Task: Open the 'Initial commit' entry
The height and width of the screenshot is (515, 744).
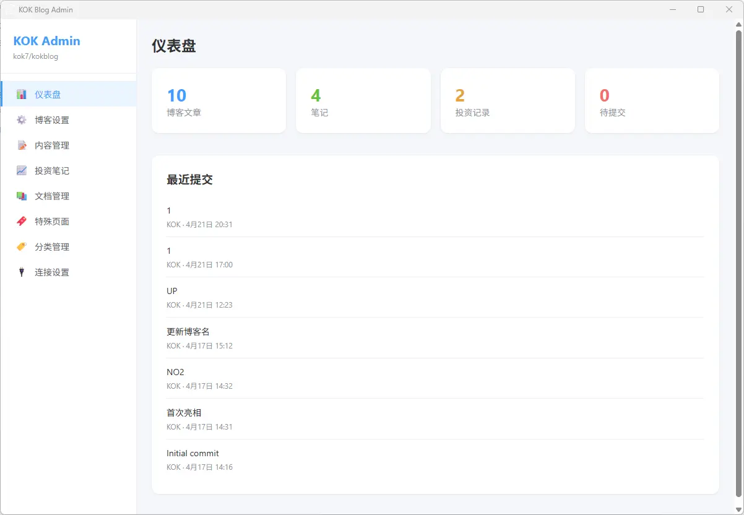Action: pyautogui.click(x=192, y=454)
